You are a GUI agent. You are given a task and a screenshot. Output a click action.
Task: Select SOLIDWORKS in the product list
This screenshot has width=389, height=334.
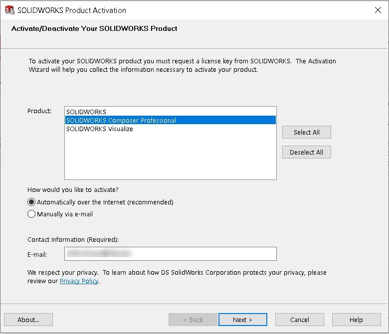[x=86, y=112]
